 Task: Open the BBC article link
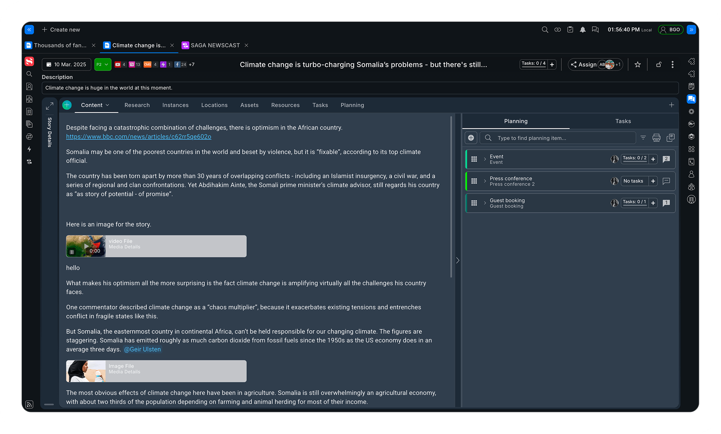(x=138, y=137)
